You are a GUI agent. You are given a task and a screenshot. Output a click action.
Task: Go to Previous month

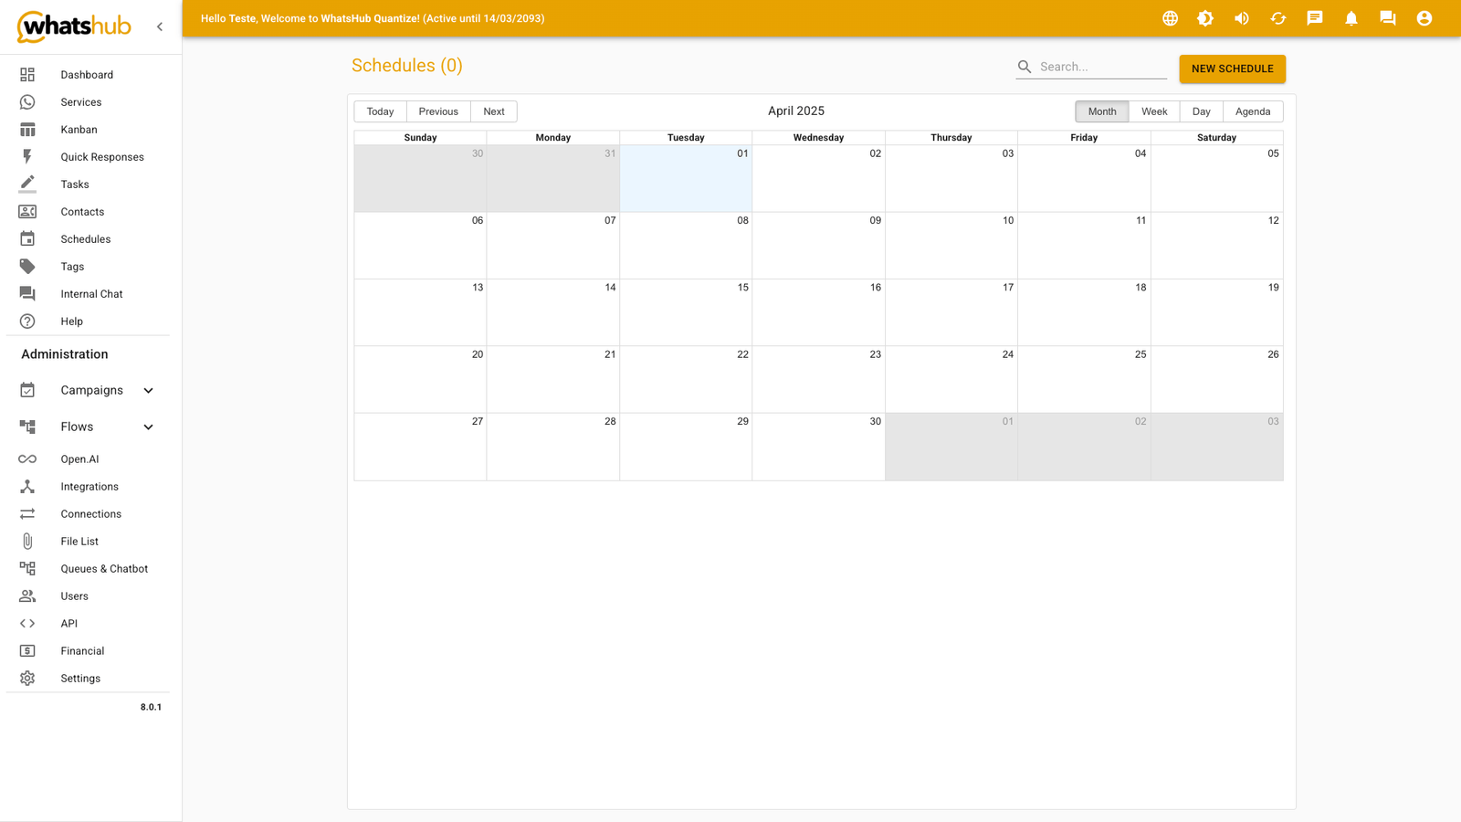point(438,111)
